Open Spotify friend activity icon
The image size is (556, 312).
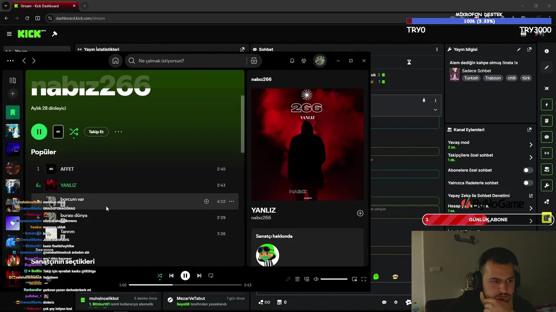[x=304, y=61]
